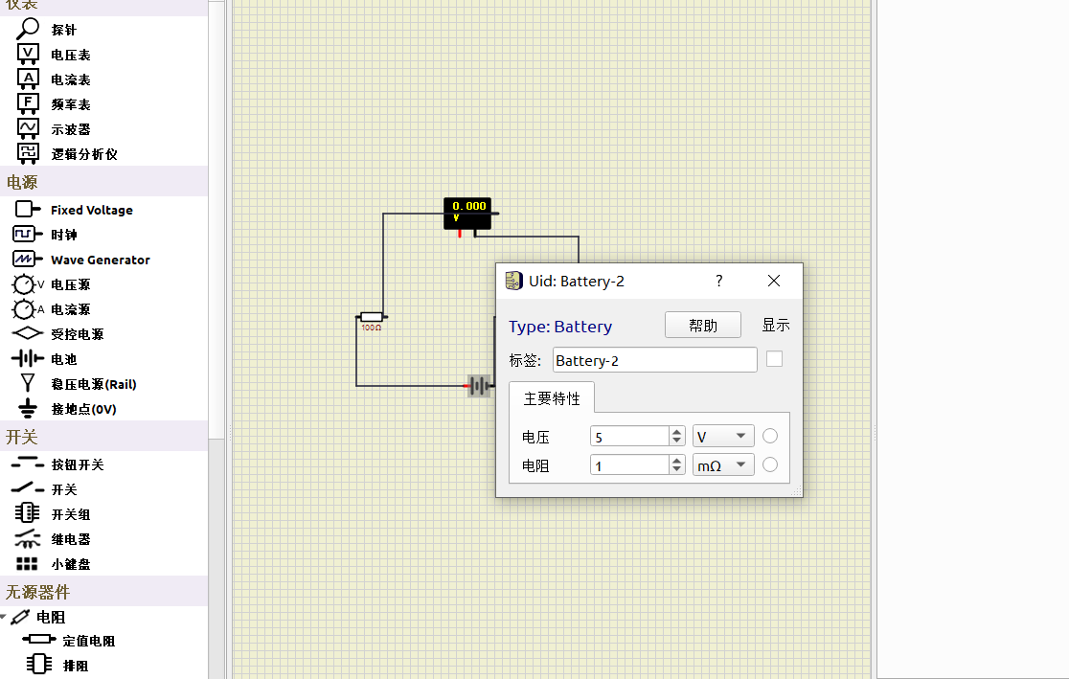Select the Wave Generator component
This screenshot has height=679, width=1069.
26,260
